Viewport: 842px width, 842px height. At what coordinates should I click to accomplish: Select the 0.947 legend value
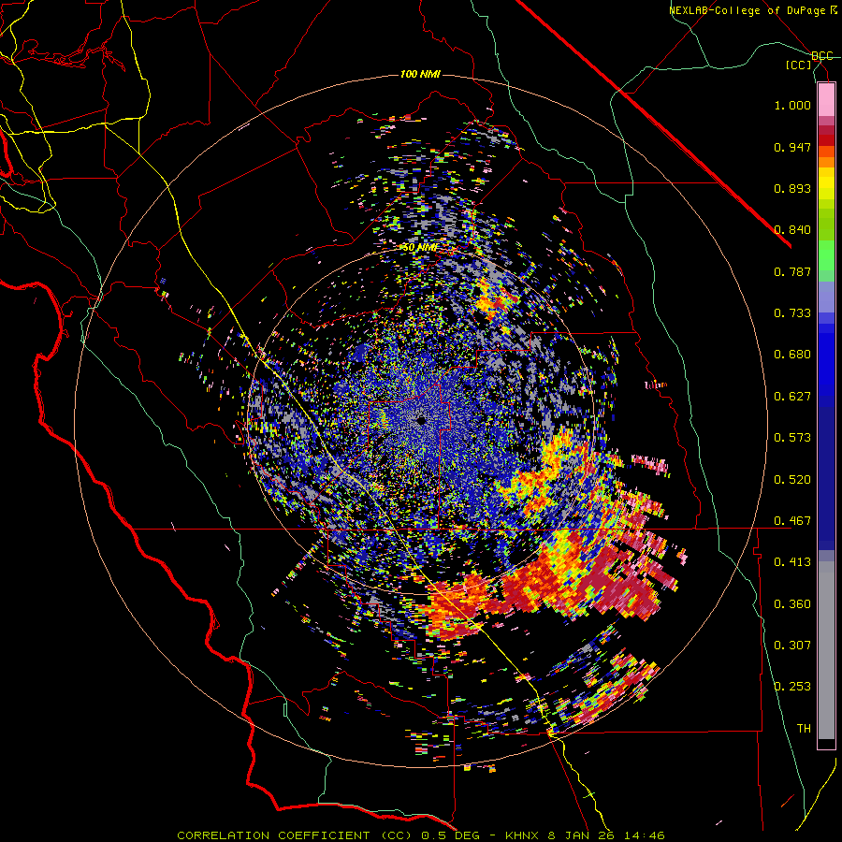792,147
